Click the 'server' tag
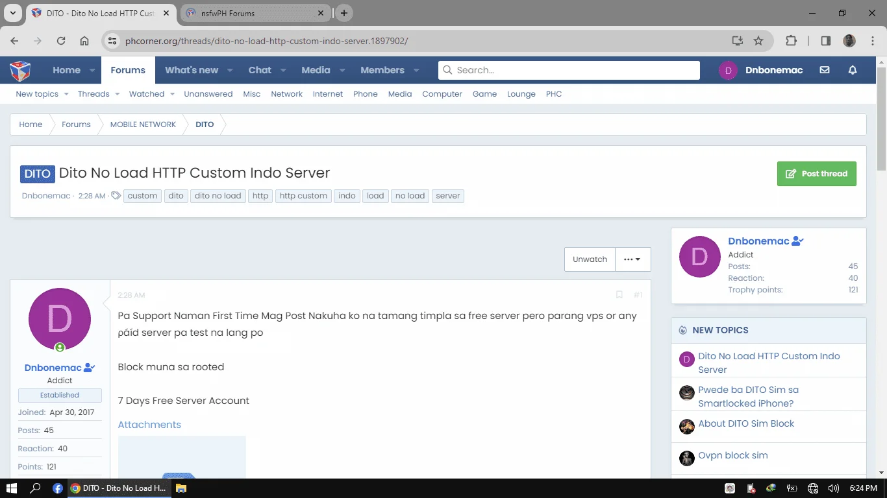The height and width of the screenshot is (498, 887). (x=448, y=196)
